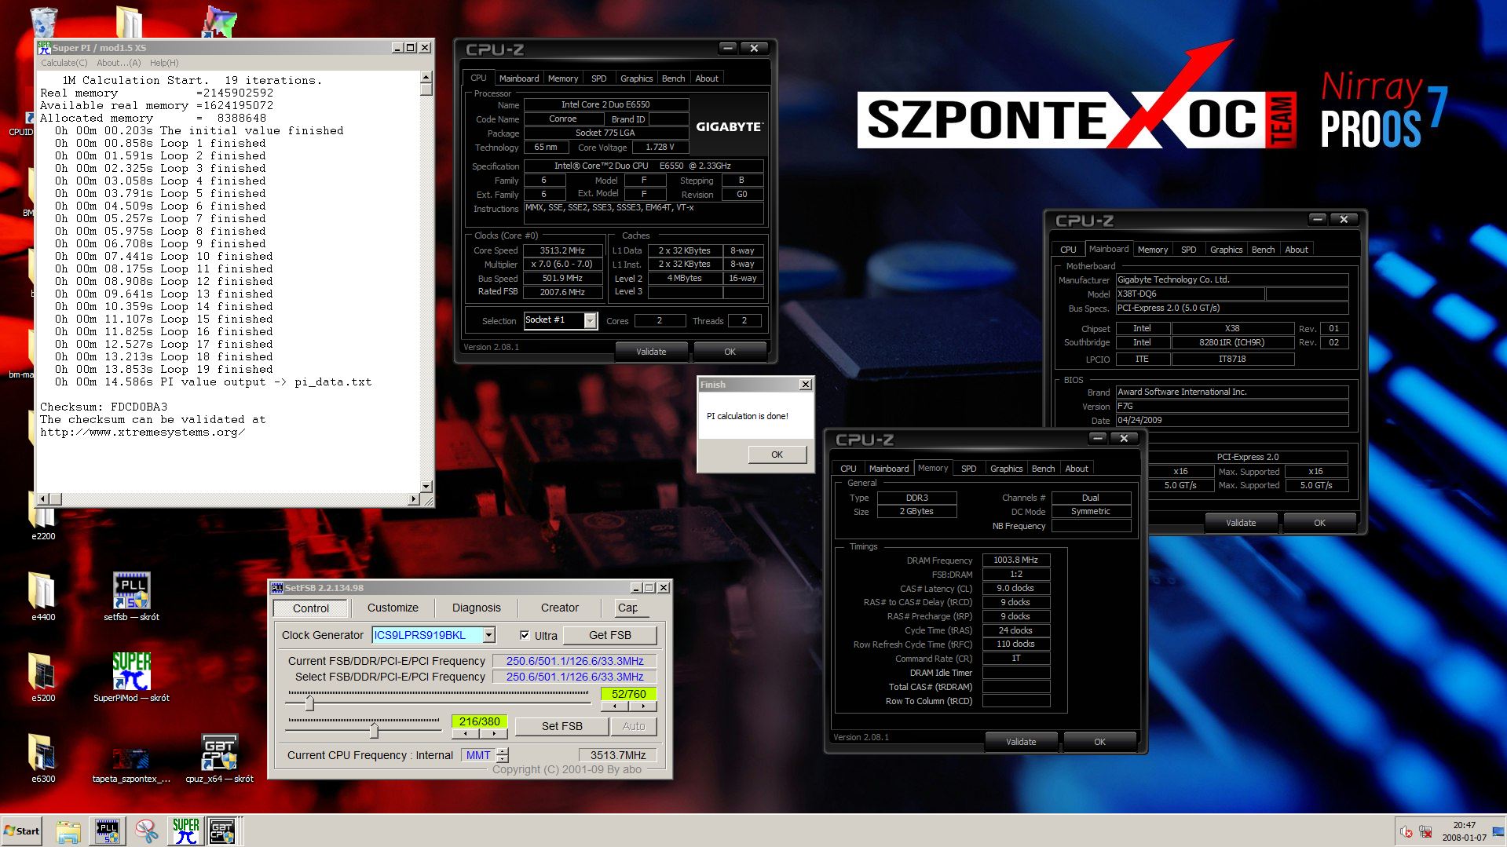Viewport: 1507px width, 847px height.
Task: Click the CPU-Z taskbar icon
Action: click(x=222, y=831)
